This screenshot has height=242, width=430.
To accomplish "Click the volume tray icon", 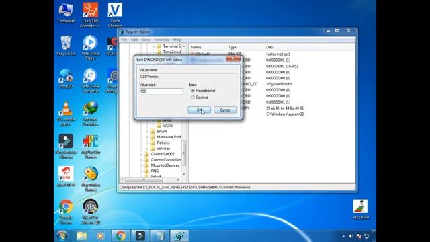I will point(351,236).
